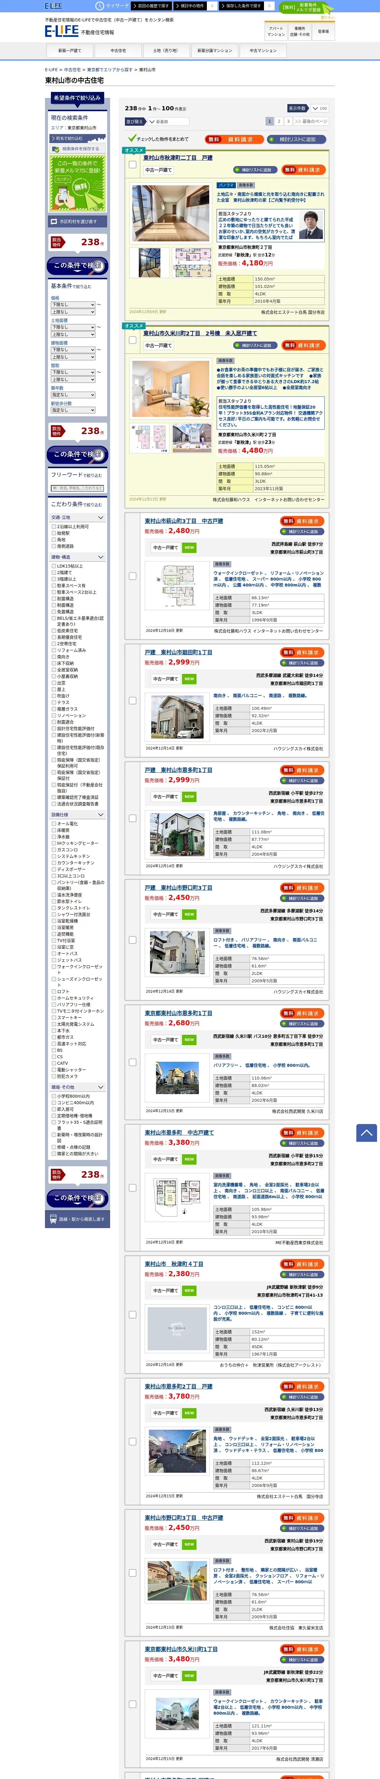Enable the 2沿線以上利用可 filter checkbox
The width and height of the screenshot is (380, 1779).
[x=54, y=526]
